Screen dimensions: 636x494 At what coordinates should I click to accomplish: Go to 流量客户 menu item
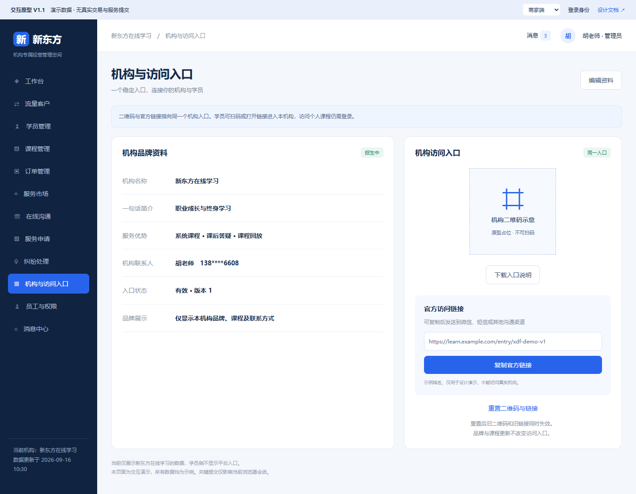point(49,104)
